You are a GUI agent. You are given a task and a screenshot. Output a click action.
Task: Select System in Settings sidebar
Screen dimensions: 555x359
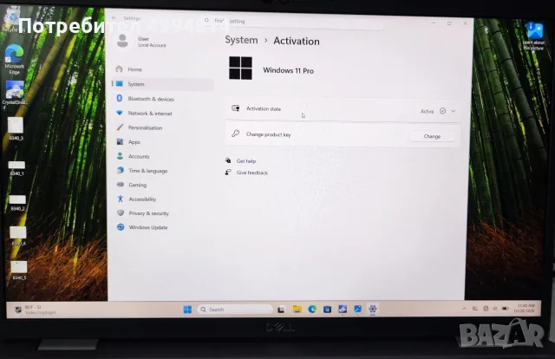tap(163, 84)
